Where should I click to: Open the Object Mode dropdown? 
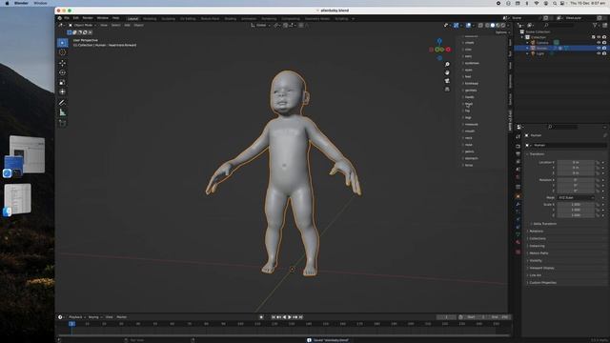pyautogui.click(x=82, y=26)
